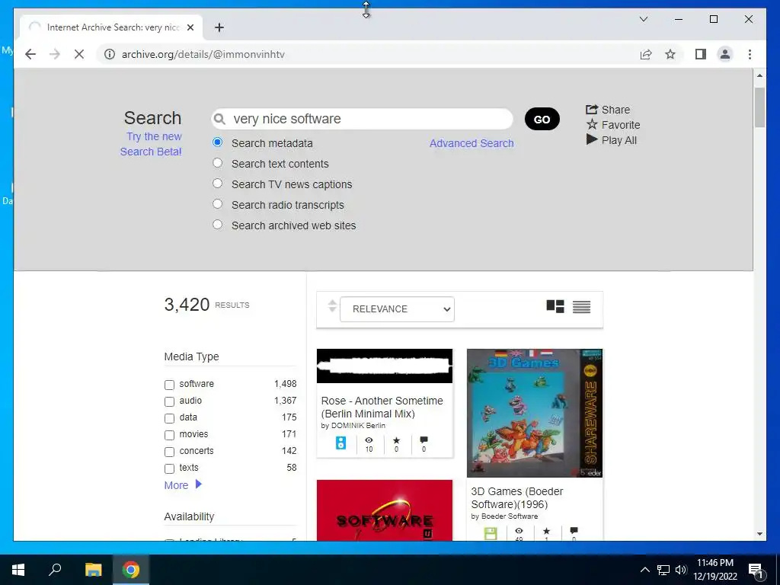This screenshot has width=780, height=585.
Task: Click the views eye icon on Rose card
Action: (369, 440)
